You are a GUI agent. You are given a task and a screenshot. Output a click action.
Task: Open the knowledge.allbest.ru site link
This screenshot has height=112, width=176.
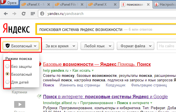point(60,103)
